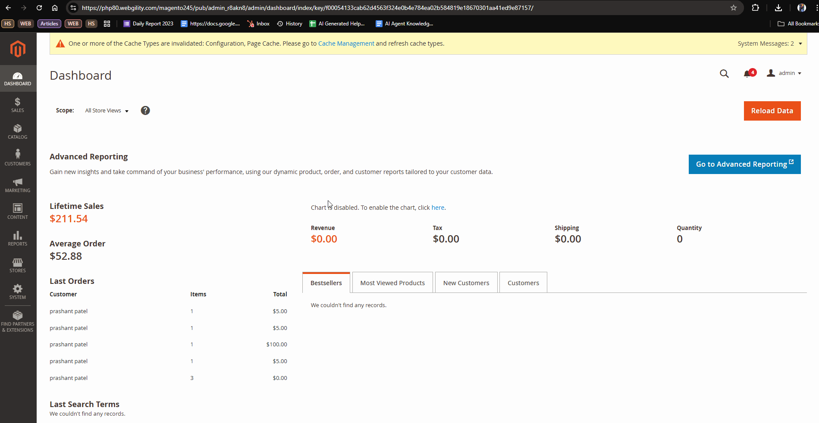The width and height of the screenshot is (819, 423).
Task: Open the Marketing megaphone icon
Action: click(18, 185)
